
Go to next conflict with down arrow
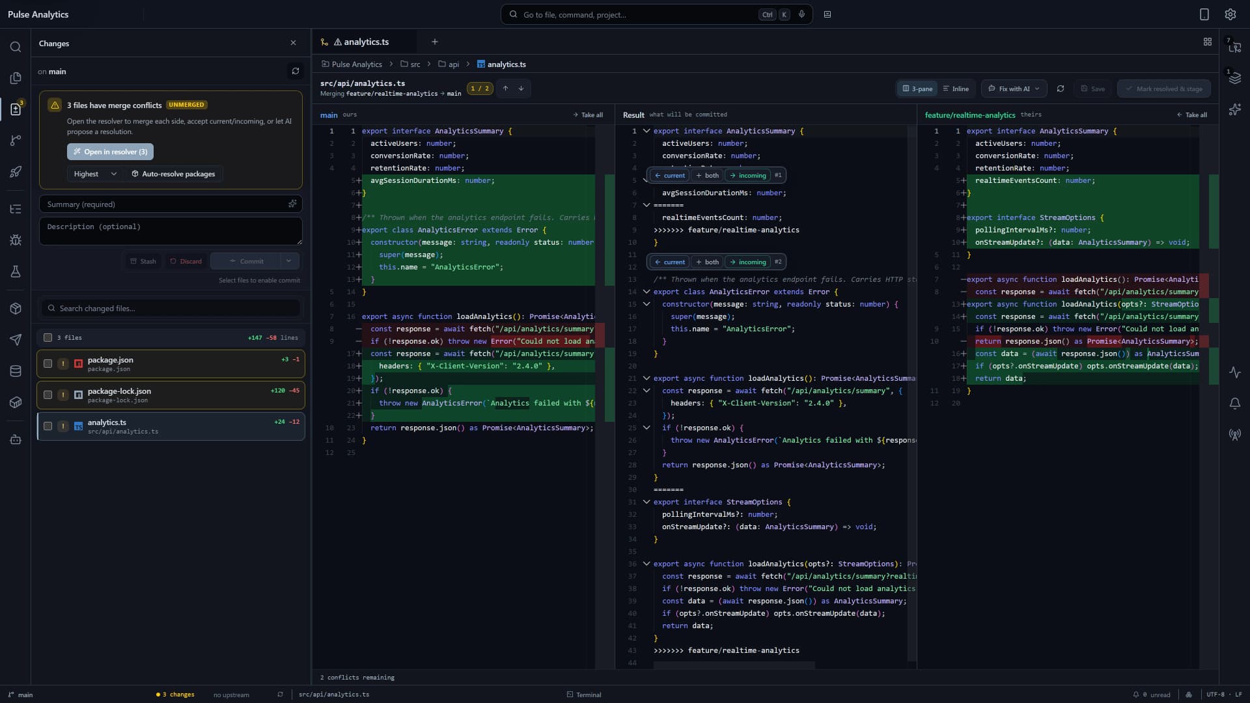pyautogui.click(x=521, y=89)
